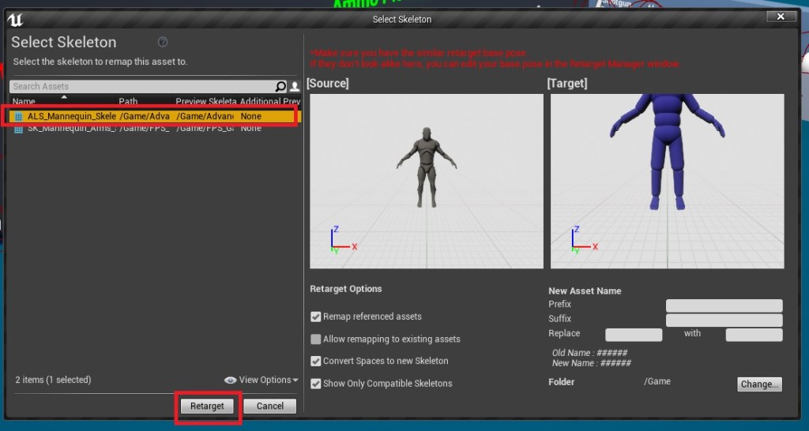Disable Remap referenced assets checkbox
This screenshot has height=431, width=809.
click(x=316, y=317)
